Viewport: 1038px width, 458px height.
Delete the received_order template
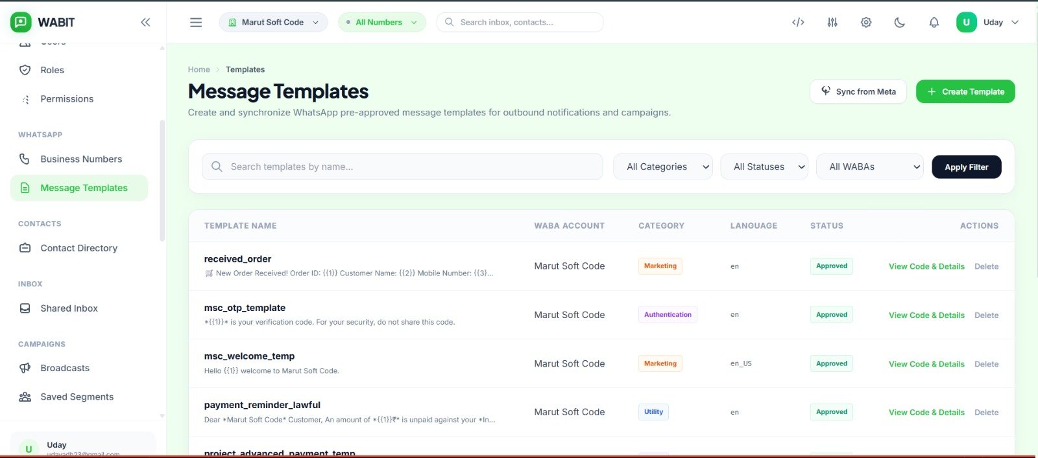986,266
